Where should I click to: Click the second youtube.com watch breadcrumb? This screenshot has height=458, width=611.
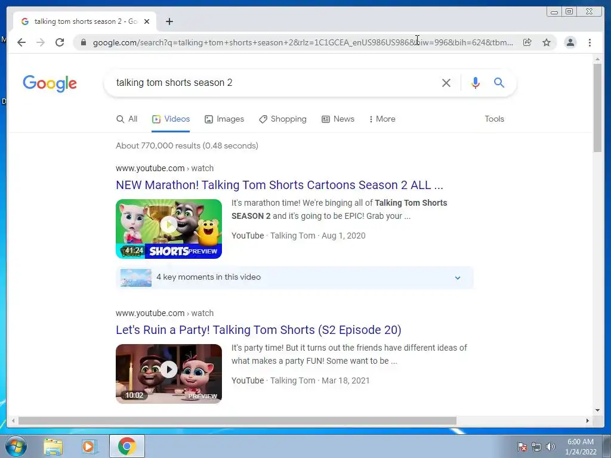(x=165, y=313)
